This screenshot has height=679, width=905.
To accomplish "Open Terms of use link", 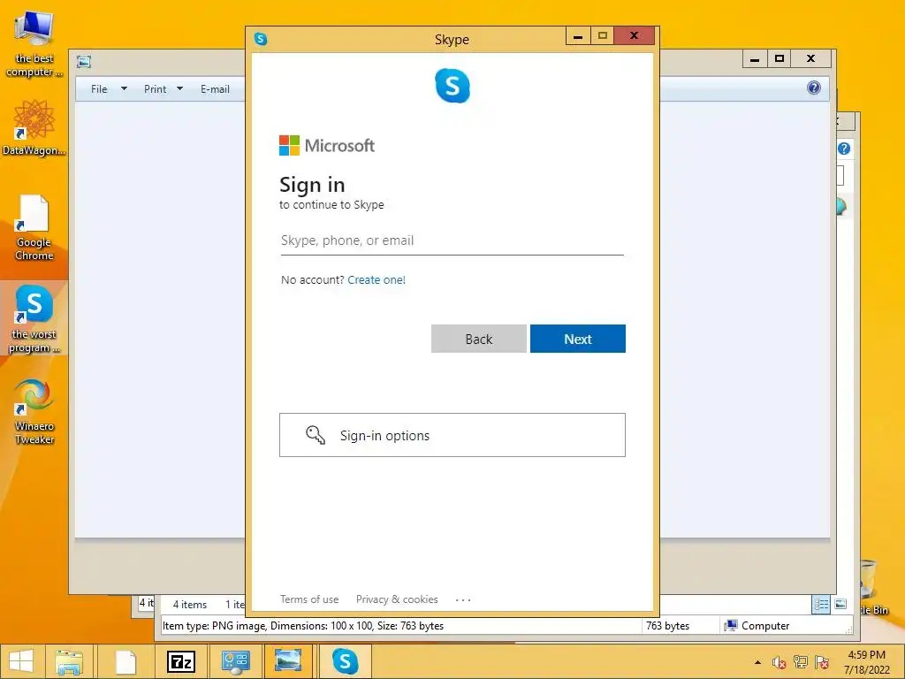I will pyautogui.click(x=309, y=599).
